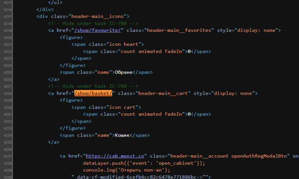The height and width of the screenshot is (179, 299).
Task: Open the highlighted /shop/basket/ link
Action: [93, 93]
